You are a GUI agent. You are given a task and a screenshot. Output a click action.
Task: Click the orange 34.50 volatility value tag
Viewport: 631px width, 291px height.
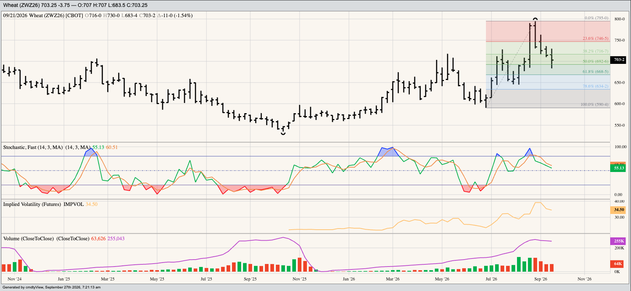618,210
